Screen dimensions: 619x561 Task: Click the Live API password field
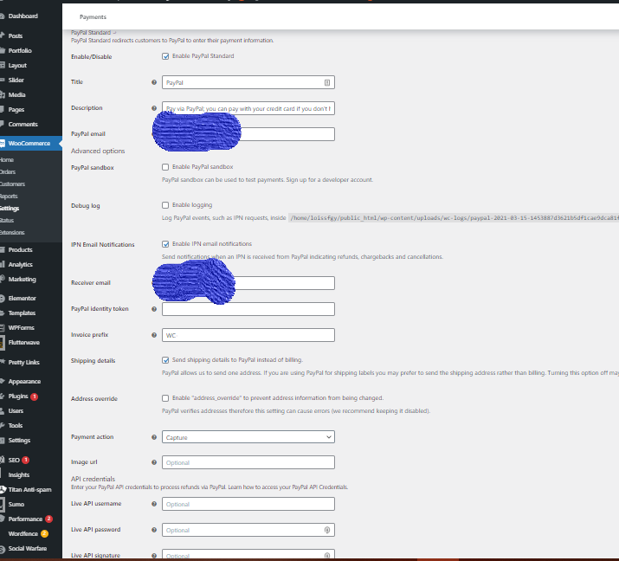248,530
